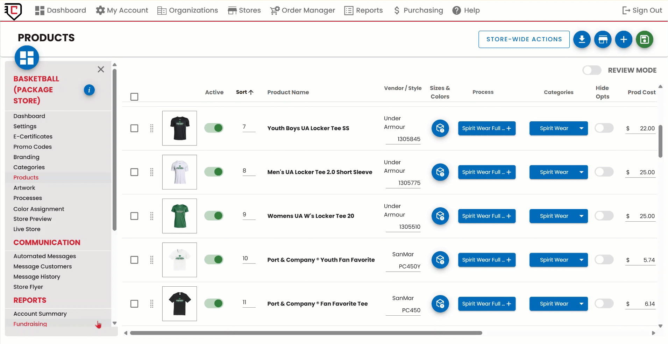Open Sizes & Colors for Youth Boys UA Locker Tee

tap(440, 128)
